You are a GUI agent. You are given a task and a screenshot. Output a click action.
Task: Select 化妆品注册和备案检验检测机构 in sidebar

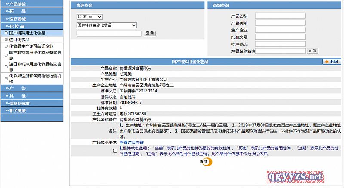click(34, 78)
